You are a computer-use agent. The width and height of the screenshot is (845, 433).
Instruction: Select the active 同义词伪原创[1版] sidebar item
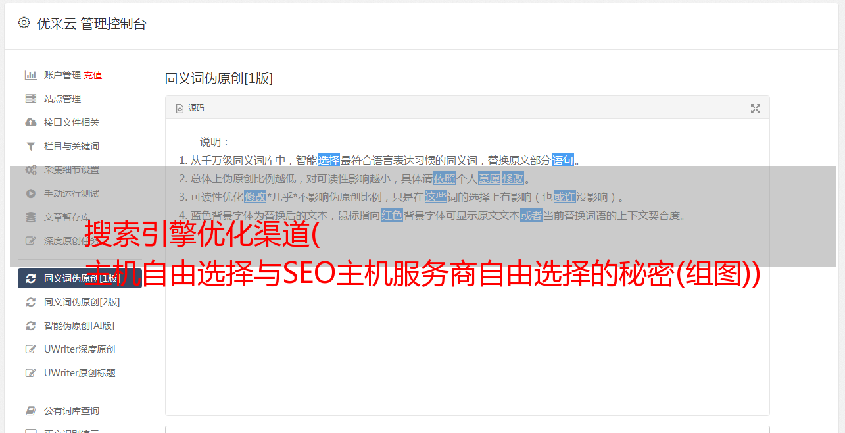click(80, 278)
